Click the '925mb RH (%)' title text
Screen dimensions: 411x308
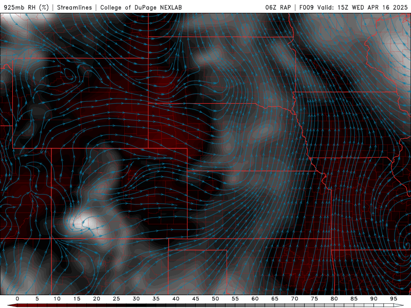(26, 7)
